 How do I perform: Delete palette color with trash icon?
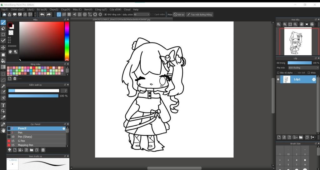tap(15, 78)
